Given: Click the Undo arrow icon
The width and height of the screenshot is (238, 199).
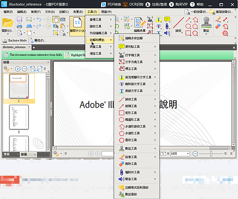Looking at the screenshot, I should tap(39, 19).
